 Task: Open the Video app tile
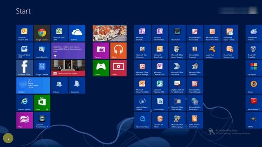(118, 68)
